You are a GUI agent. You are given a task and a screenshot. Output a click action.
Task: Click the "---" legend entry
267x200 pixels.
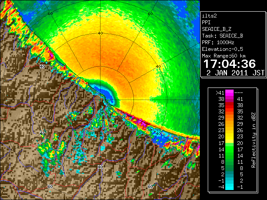click(239, 93)
